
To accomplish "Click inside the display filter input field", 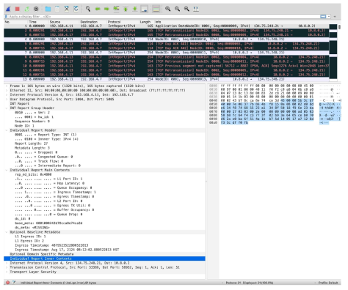I will pos(164,17).
